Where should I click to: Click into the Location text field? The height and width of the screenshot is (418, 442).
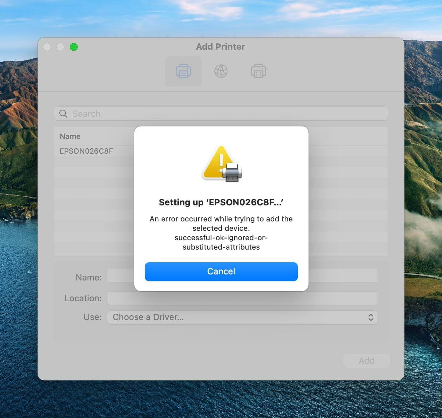pos(242,298)
